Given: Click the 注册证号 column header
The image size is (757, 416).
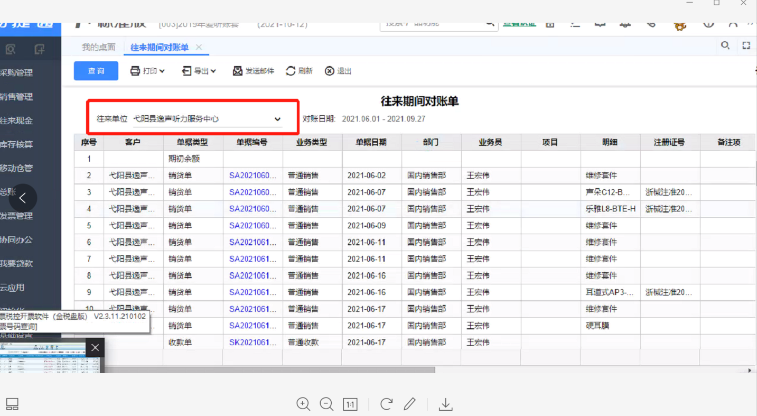Looking at the screenshot, I should point(670,142).
